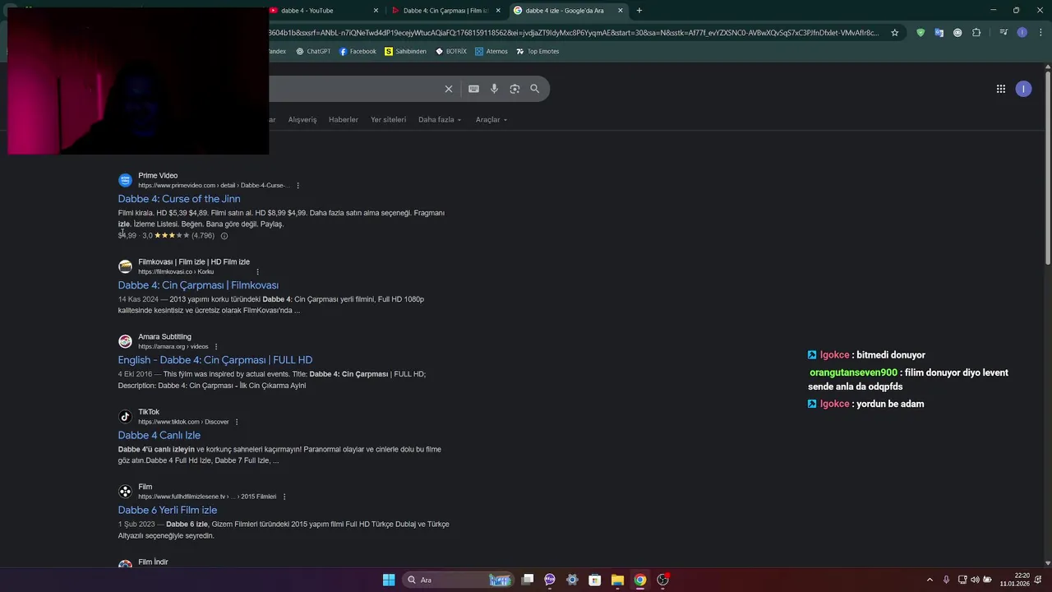Image resolution: width=1052 pixels, height=592 pixels.
Task: Open the new tab with the plus button
Action: pyautogui.click(x=639, y=11)
